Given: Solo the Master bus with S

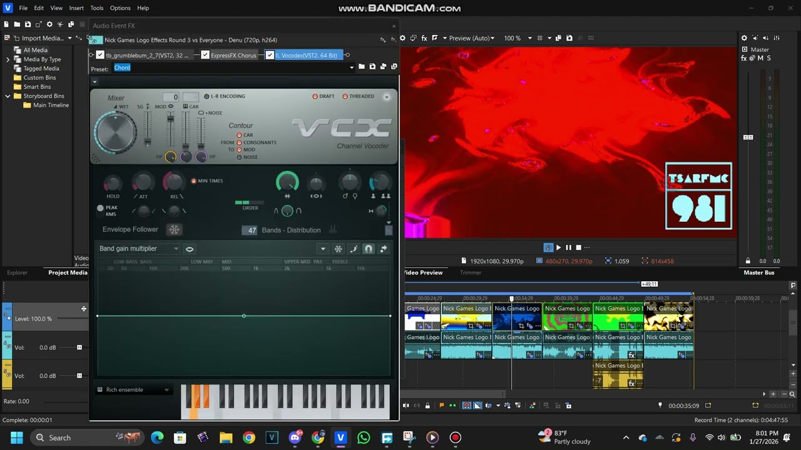Looking at the screenshot, I should tap(768, 58).
